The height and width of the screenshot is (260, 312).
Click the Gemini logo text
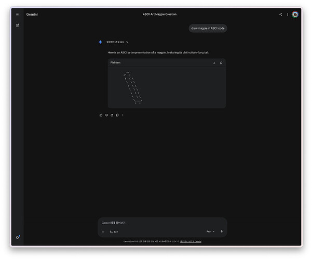tap(32, 15)
